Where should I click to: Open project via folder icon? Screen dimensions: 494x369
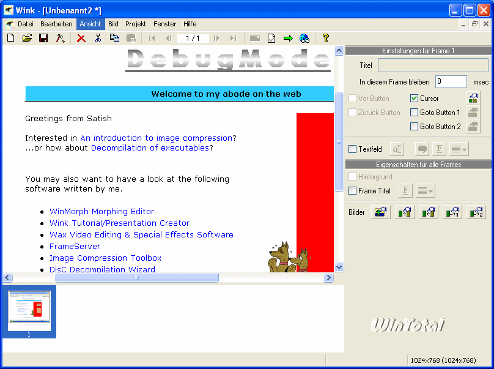(27, 38)
